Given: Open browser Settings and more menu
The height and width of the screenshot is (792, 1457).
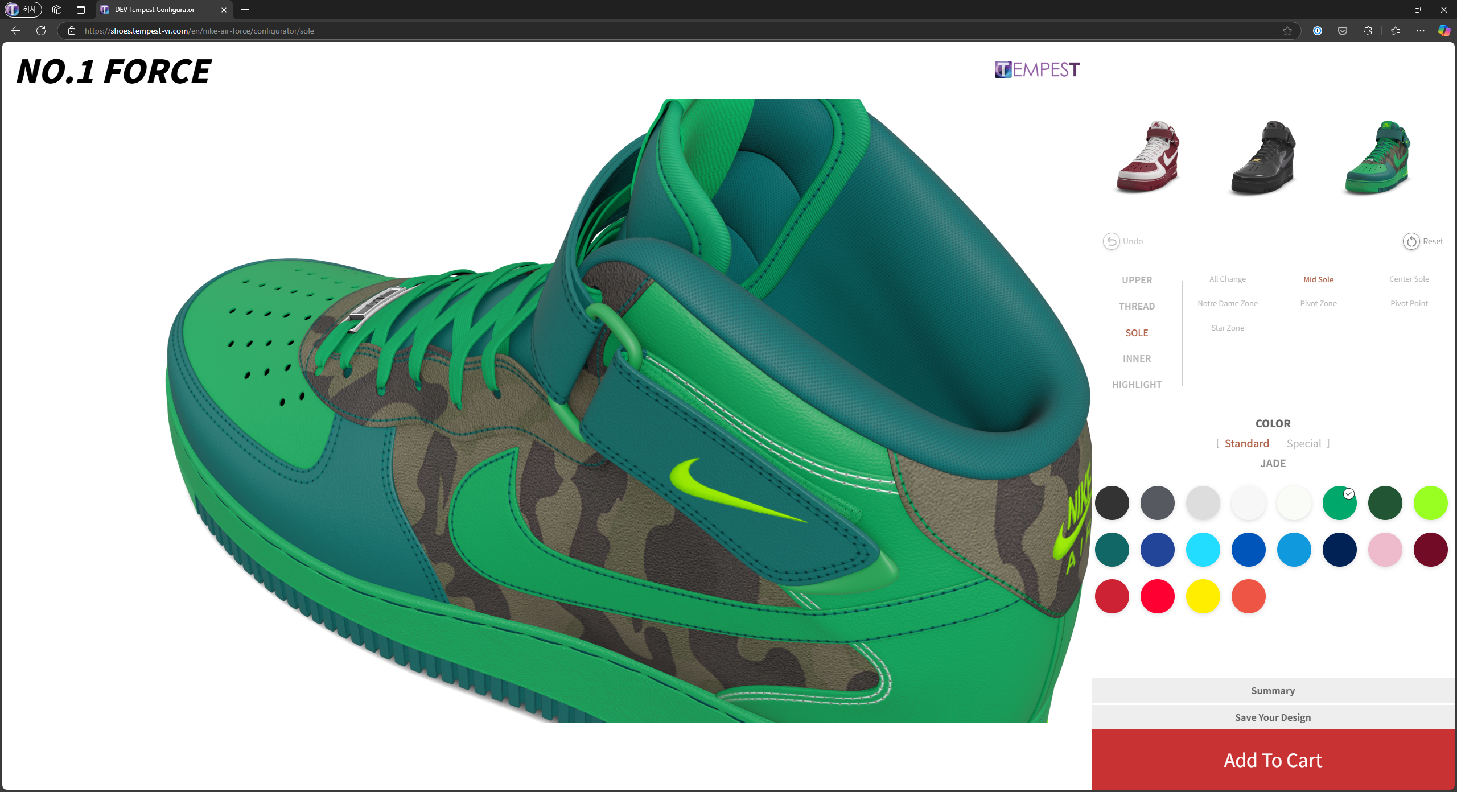Looking at the screenshot, I should 1421,31.
